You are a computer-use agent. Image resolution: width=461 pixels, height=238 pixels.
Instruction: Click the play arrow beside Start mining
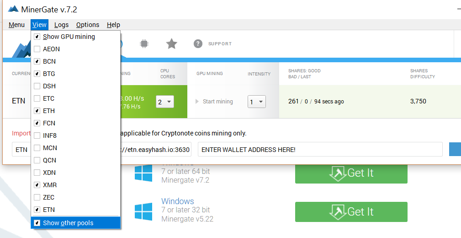point(197,102)
